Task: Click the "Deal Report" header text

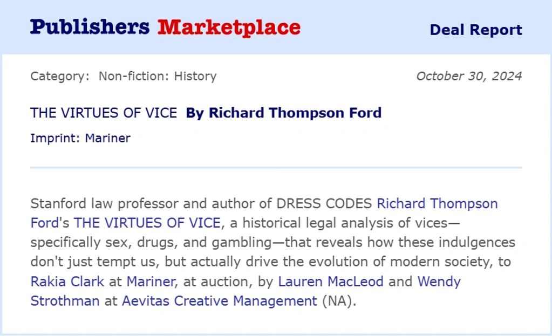Action: coord(475,30)
